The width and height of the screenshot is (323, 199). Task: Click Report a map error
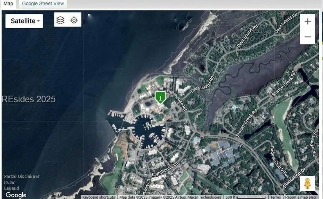301,197
